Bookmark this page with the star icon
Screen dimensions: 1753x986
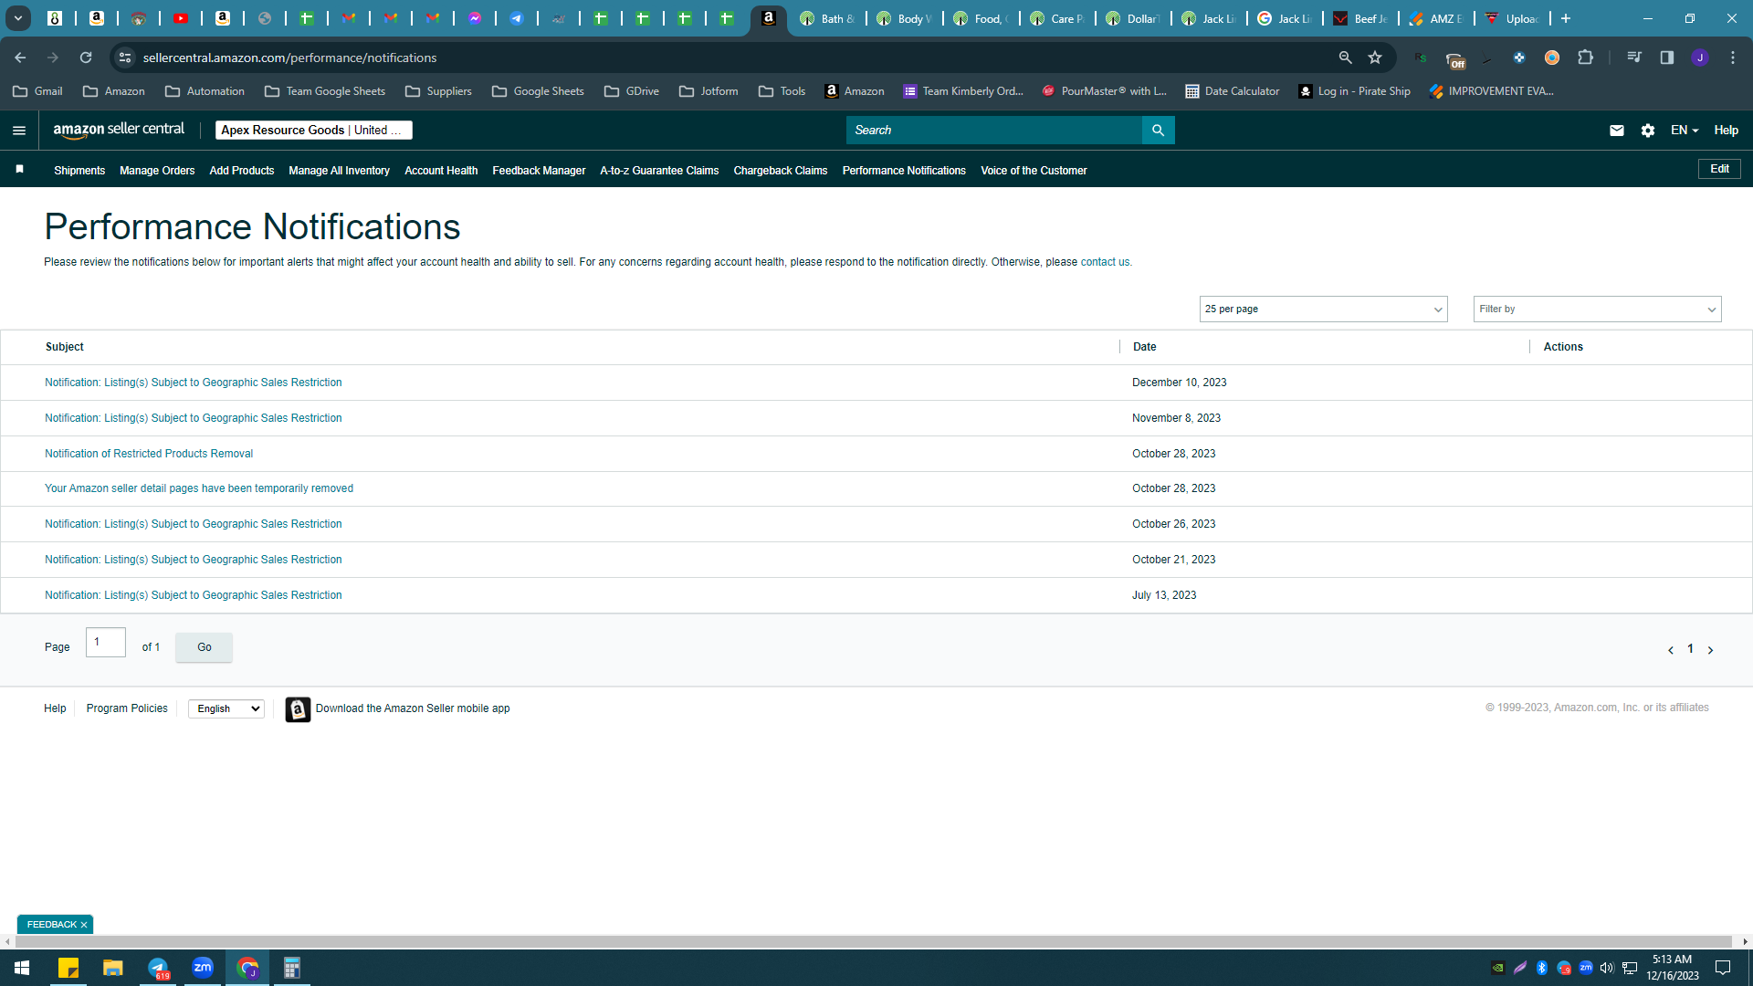tap(1375, 58)
